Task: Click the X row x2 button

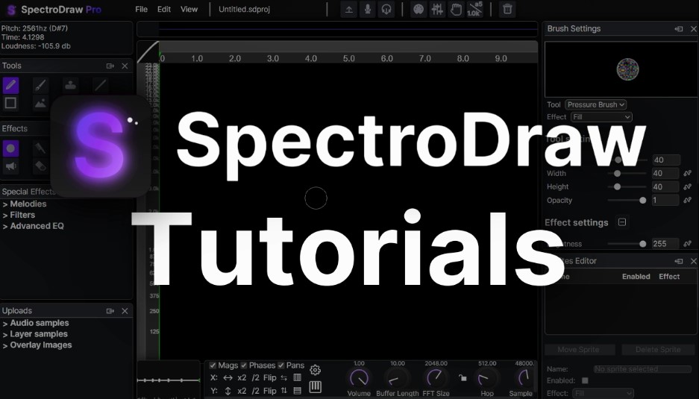Action: pos(242,378)
